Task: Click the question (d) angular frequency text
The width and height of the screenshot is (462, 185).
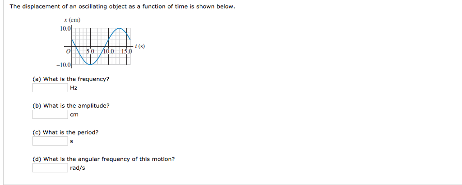Action: click(x=104, y=159)
